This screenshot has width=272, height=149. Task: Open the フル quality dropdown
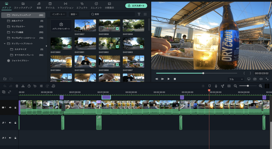(x=236, y=79)
